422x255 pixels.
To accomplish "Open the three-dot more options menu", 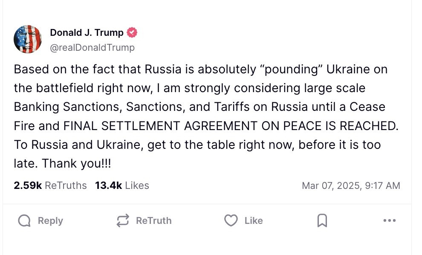I will 390,220.
